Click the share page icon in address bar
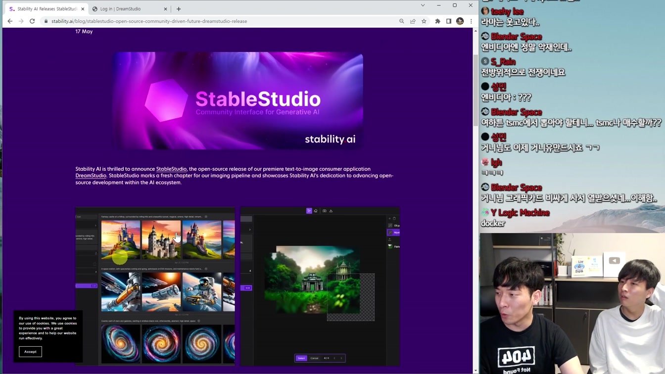The height and width of the screenshot is (374, 665). pyautogui.click(x=413, y=21)
